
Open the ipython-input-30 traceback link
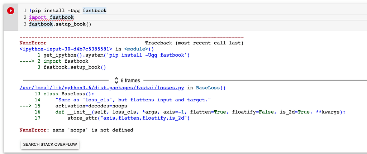(66, 49)
